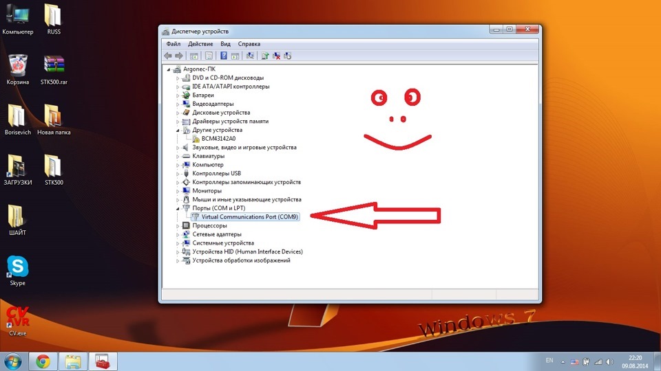Open the Действие menu
Screen dimensions: 661x371
200,44
